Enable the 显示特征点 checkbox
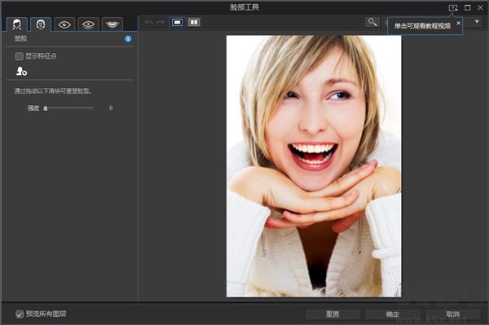Screen dimensions: 489x325 click(x=19, y=56)
